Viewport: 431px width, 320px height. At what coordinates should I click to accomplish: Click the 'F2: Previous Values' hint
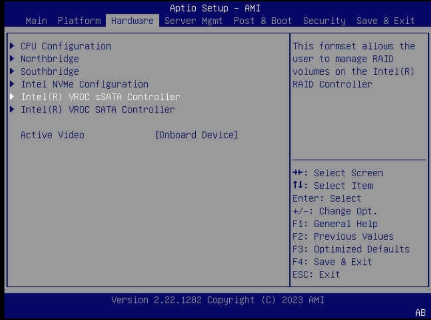tap(343, 237)
